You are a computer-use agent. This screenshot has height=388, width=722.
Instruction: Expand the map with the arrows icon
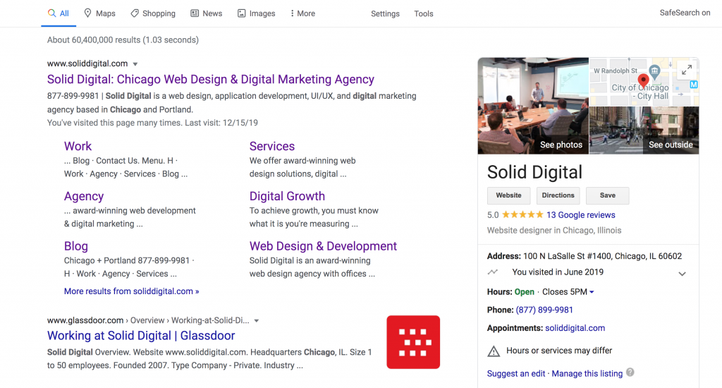[x=687, y=70]
